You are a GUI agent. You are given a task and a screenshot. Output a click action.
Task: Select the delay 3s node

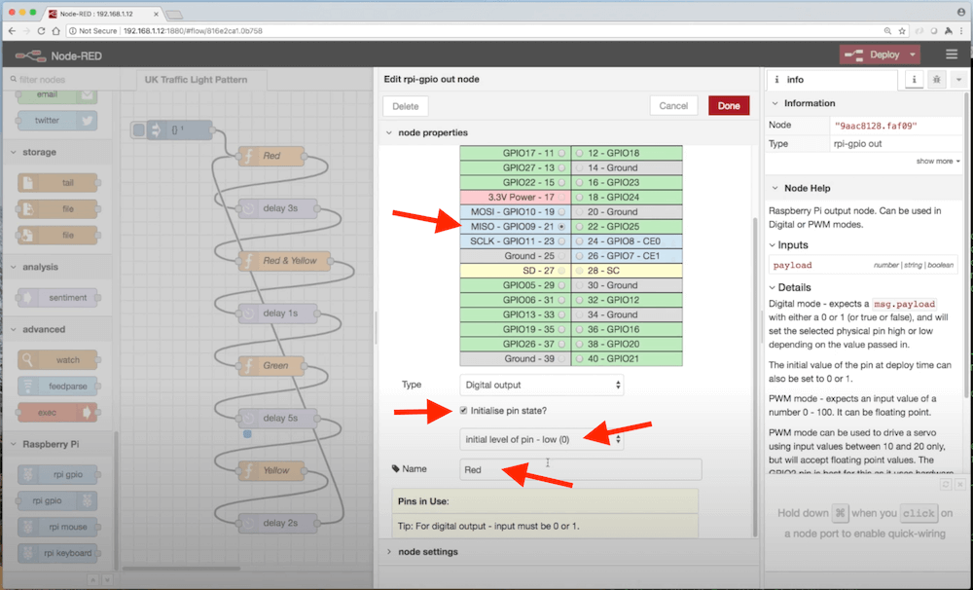278,208
